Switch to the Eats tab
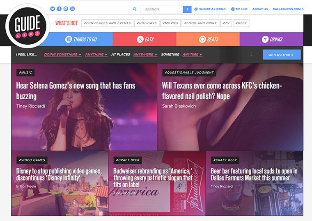This screenshot has width=312, height=221. [x=145, y=39]
